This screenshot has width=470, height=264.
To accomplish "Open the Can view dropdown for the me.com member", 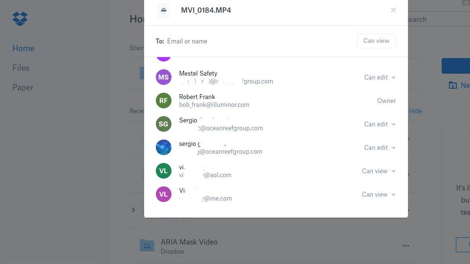I will [x=379, y=194].
